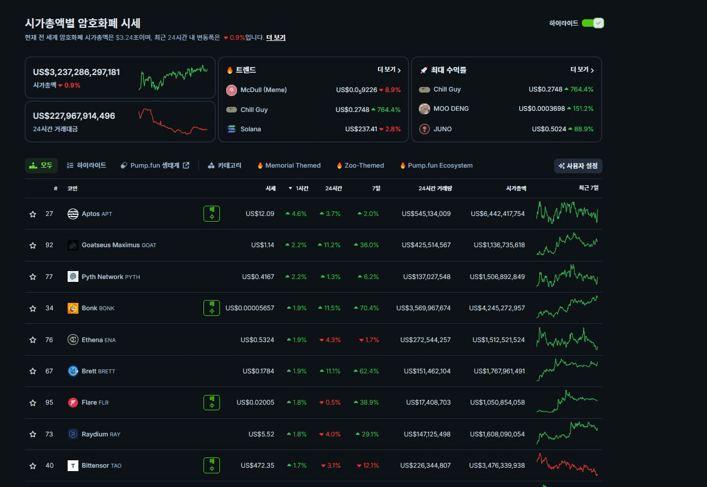
Task: Open the Goatseus Maximus 7-day sparkline chart
Action: [x=567, y=245]
